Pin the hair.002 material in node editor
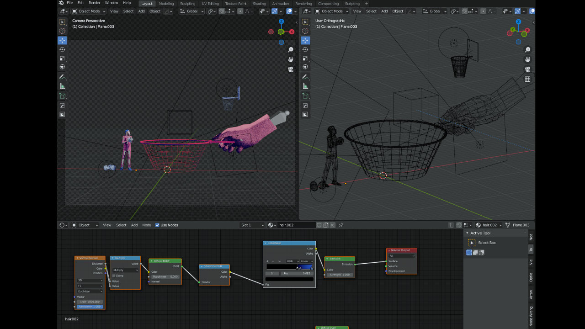Screen dimensions: 585x329 pyautogui.click(x=341, y=225)
